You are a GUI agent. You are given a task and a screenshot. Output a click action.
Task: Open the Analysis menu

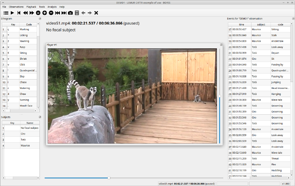tap(52, 7)
